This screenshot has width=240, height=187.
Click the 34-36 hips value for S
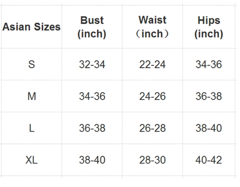pos(209,64)
